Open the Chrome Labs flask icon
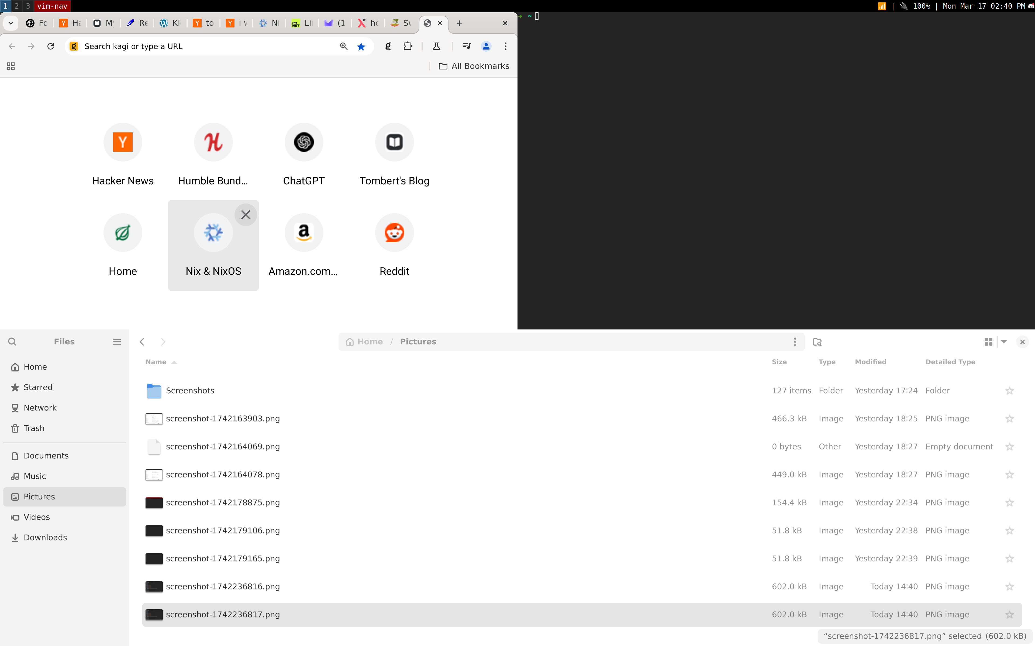This screenshot has height=646, width=1035. [436, 46]
